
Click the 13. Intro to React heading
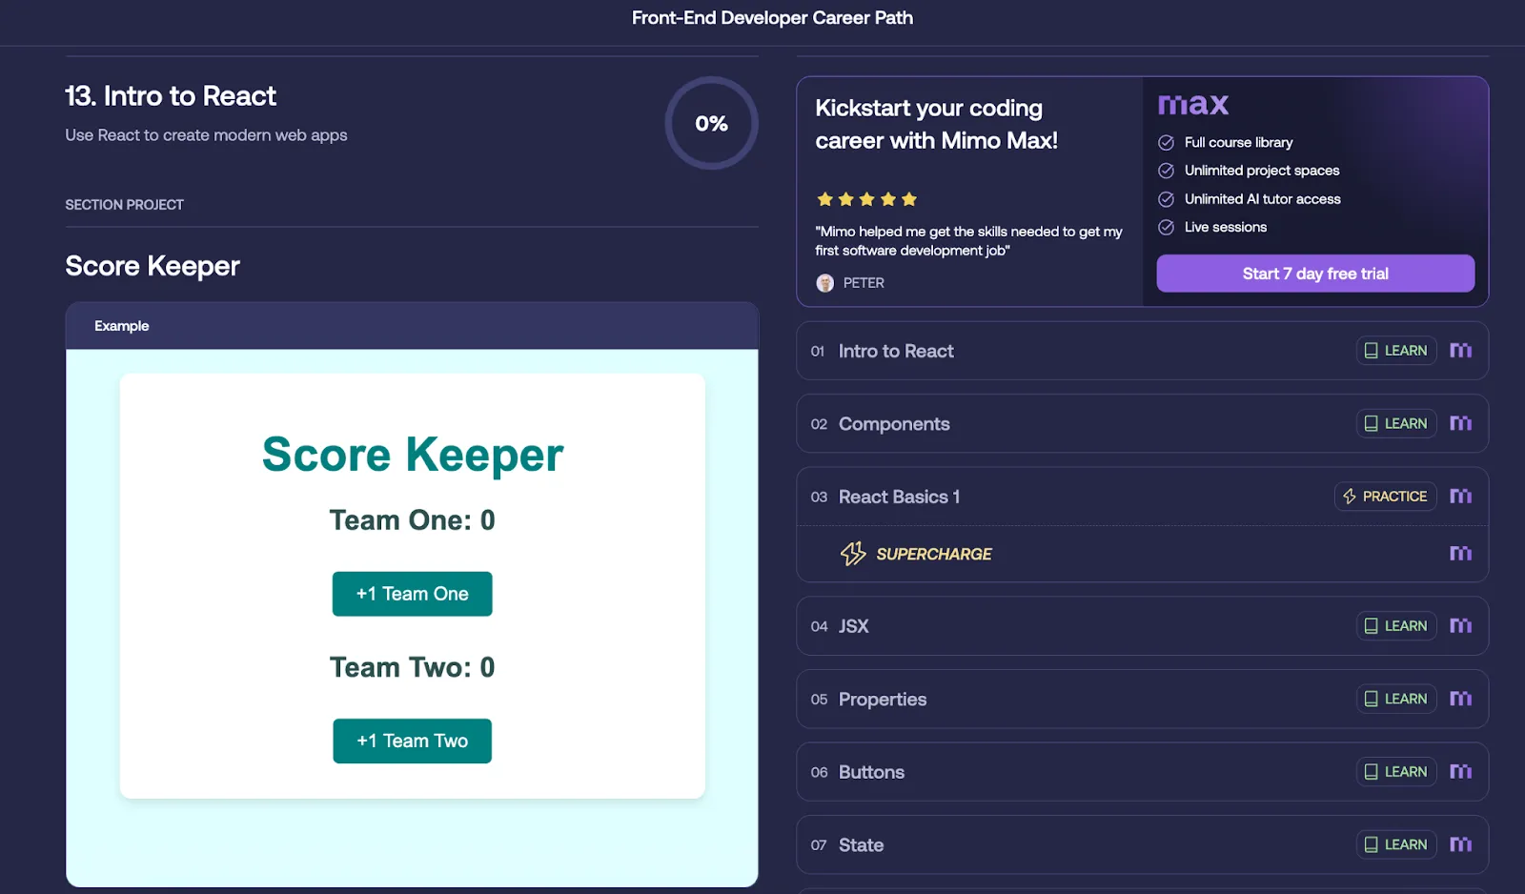pos(171,96)
